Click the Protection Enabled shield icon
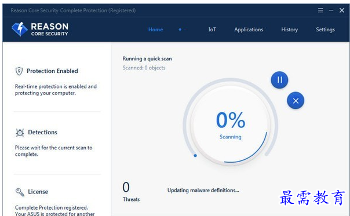The height and width of the screenshot is (216, 350). click(x=19, y=71)
